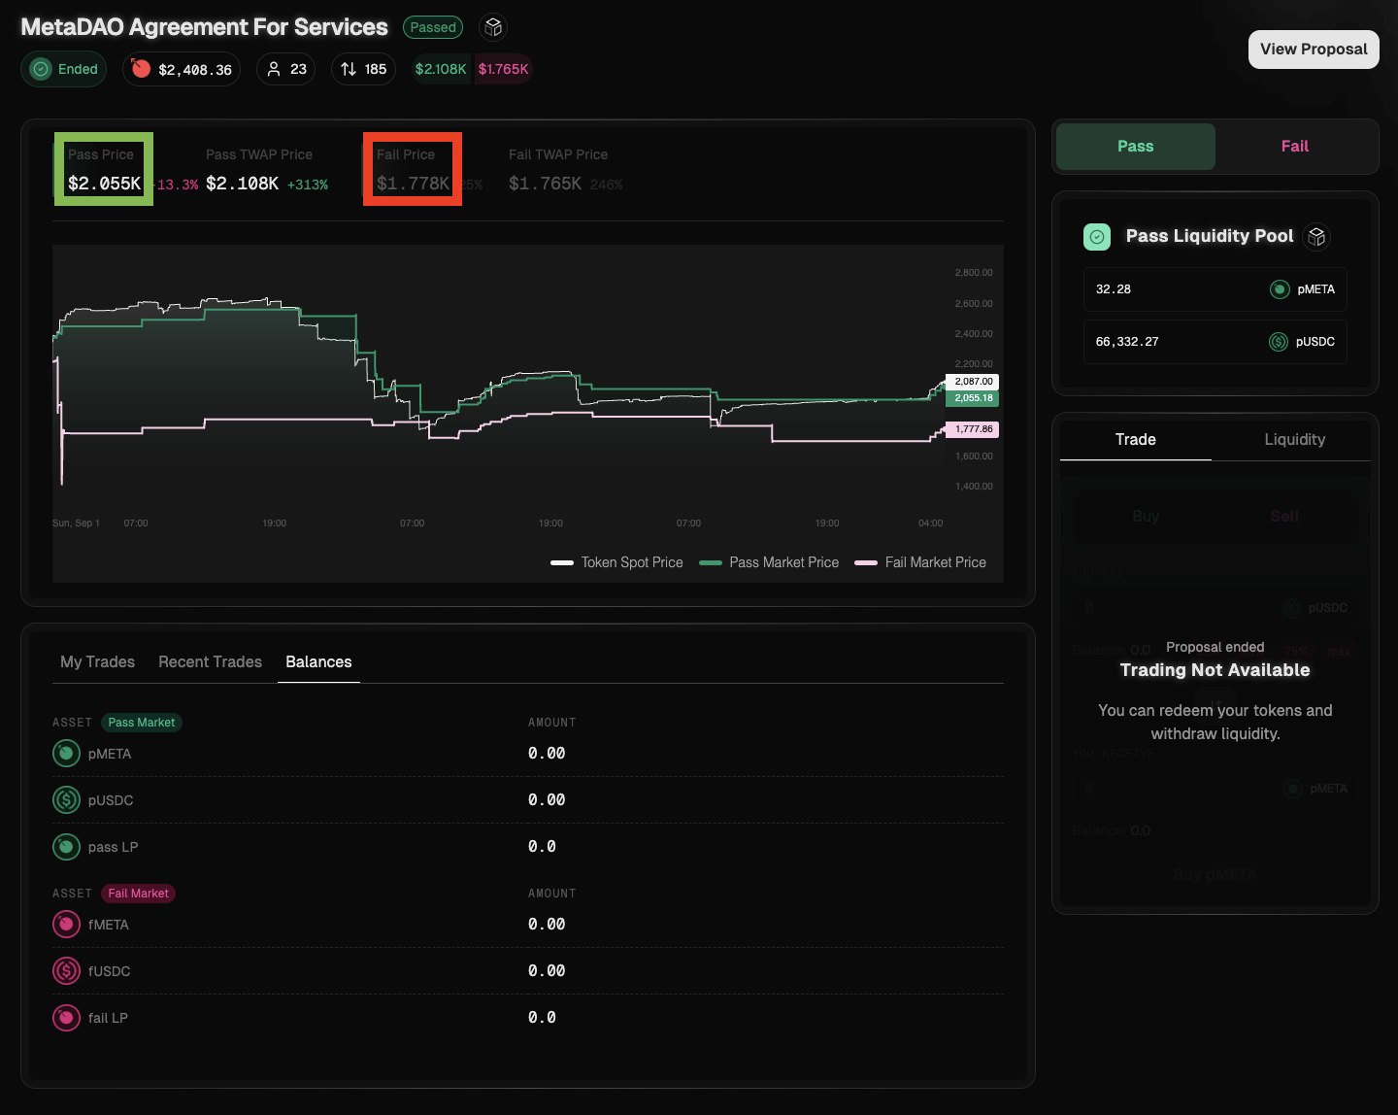Click the Ended status badge

(x=64, y=69)
